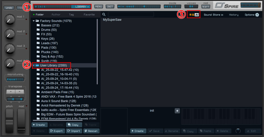The height and width of the screenshot is (137, 264).
Task: Turn the mod 1 knob
Action: click(10, 20)
